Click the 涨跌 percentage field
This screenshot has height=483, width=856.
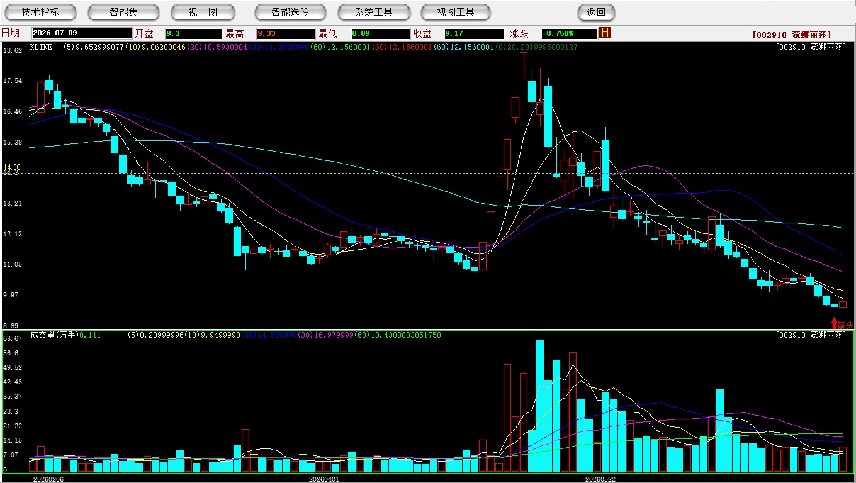pyautogui.click(x=569, y=33)
